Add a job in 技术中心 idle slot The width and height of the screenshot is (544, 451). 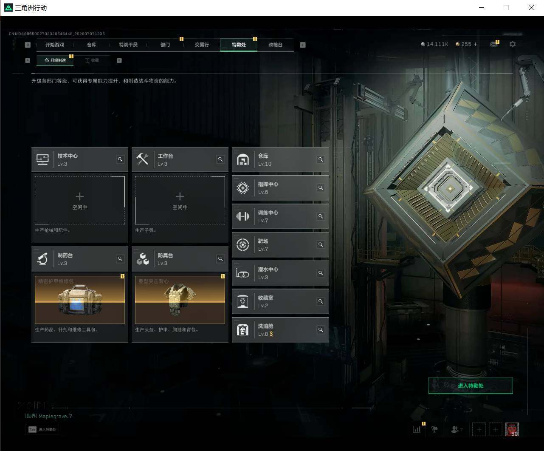(x=80, y=200)
